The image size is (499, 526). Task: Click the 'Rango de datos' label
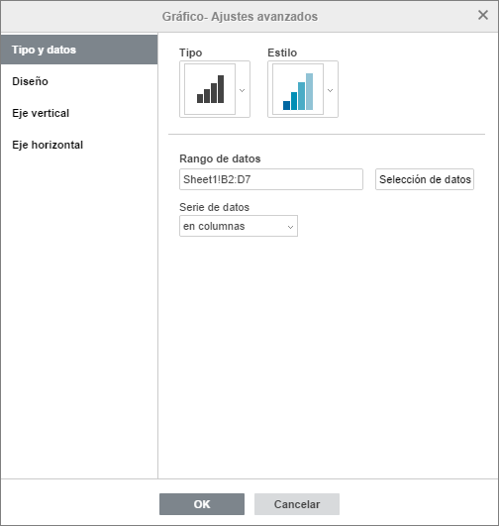pos(220,158)
